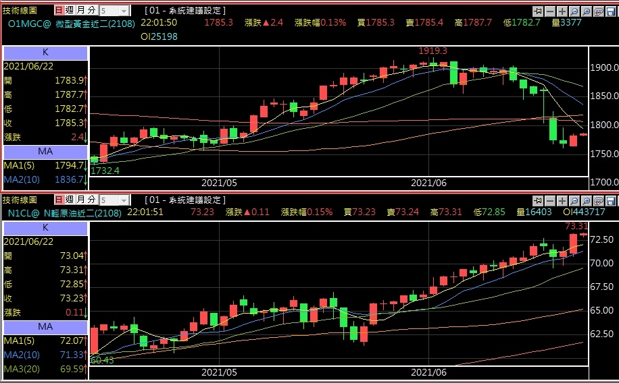
Task: Save the crude oil chart with floppy icon
Action: (611, 200)
